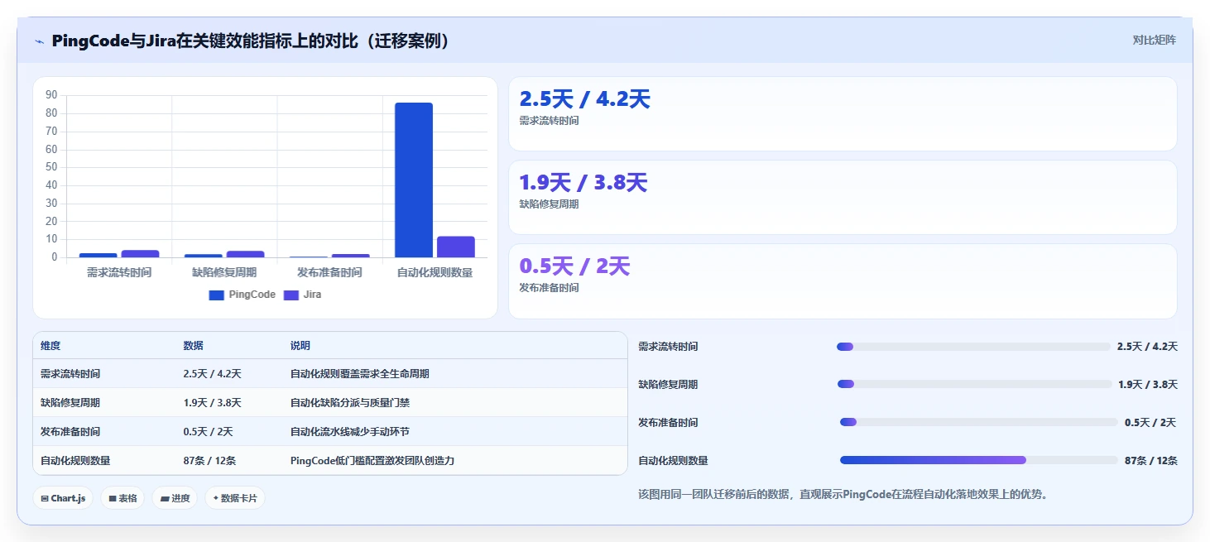Click 1.9天 / 3.8天 in the table's 数据 column

pyautogui.click(x=212, y=403)
